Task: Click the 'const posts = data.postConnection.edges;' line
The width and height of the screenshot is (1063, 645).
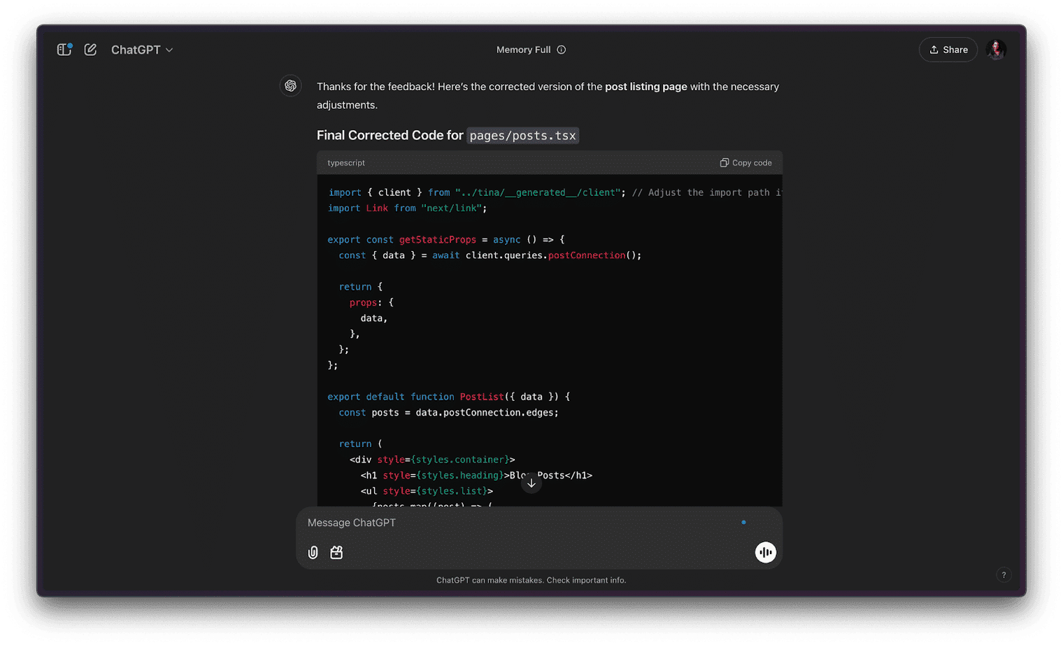Action: click(449, 413)
